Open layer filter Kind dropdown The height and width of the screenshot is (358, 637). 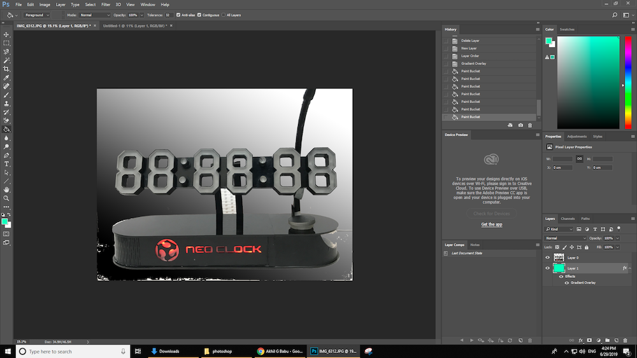(x=559, y=229)
